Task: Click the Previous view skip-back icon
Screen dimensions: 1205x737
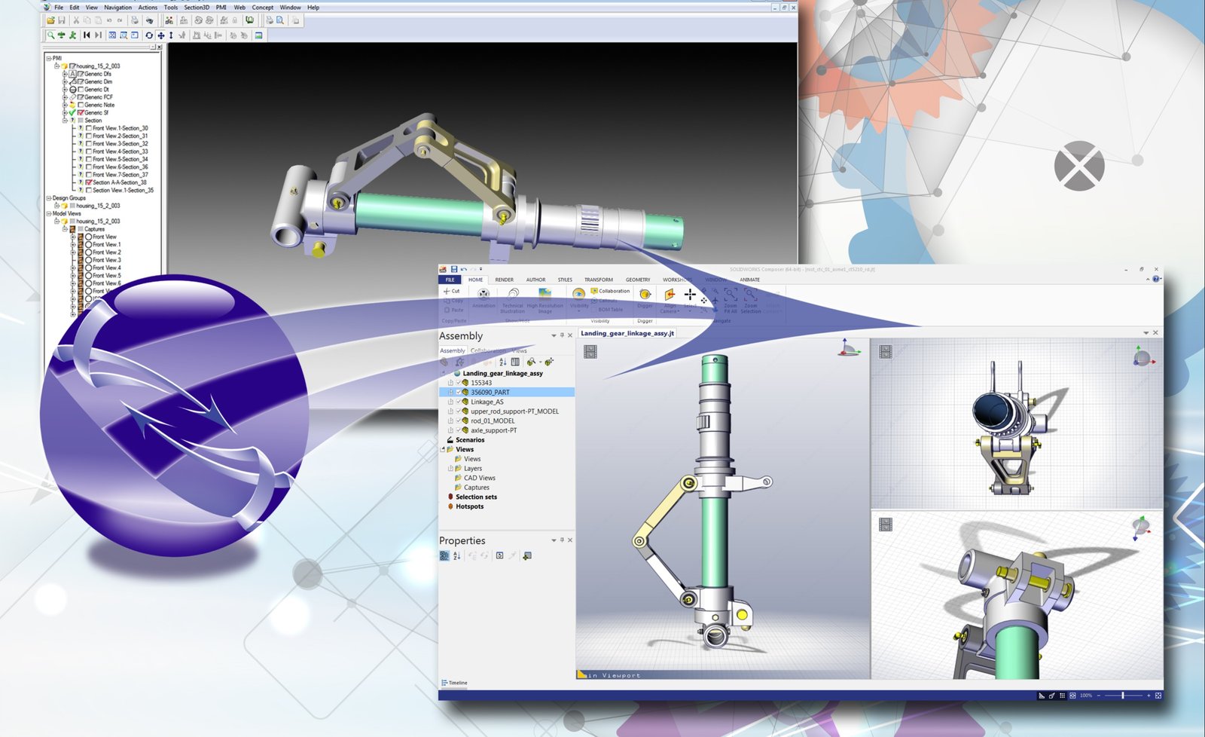Action: tap(87, 35)
